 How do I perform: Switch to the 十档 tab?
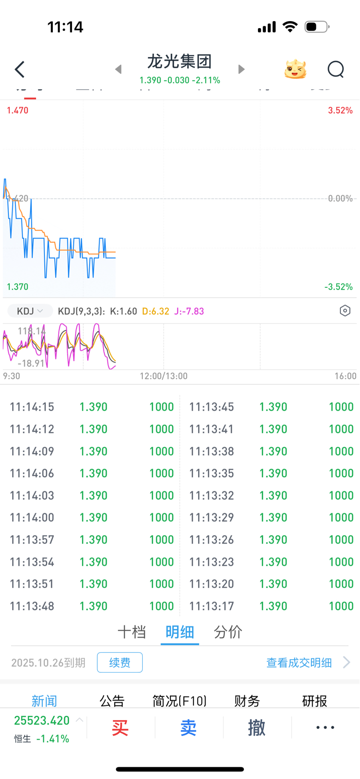tap(132, 632)
